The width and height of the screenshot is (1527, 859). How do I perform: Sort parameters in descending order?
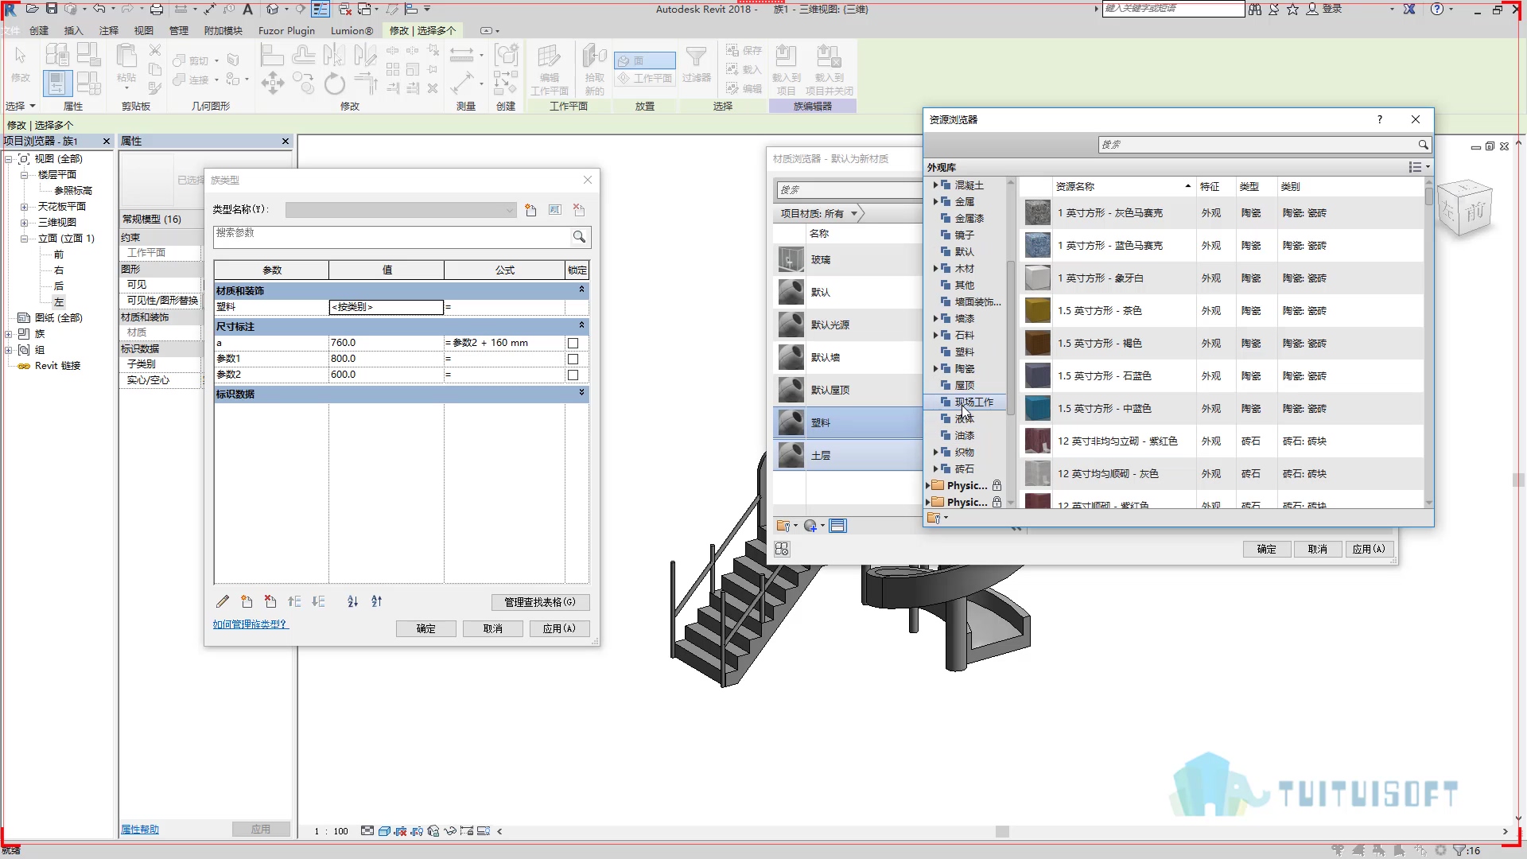[377, 601]
